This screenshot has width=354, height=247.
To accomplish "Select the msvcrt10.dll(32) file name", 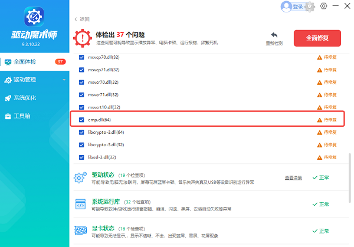I will tap(104, 107).
